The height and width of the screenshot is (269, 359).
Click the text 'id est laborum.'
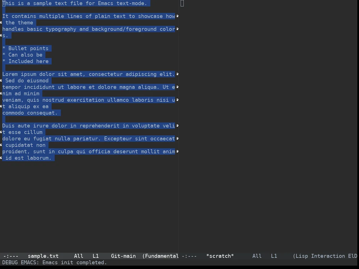(x=28, y=158)
